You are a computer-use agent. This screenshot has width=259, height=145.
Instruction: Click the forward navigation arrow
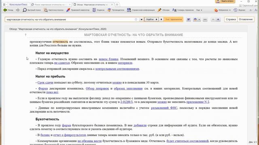(18, 10)
